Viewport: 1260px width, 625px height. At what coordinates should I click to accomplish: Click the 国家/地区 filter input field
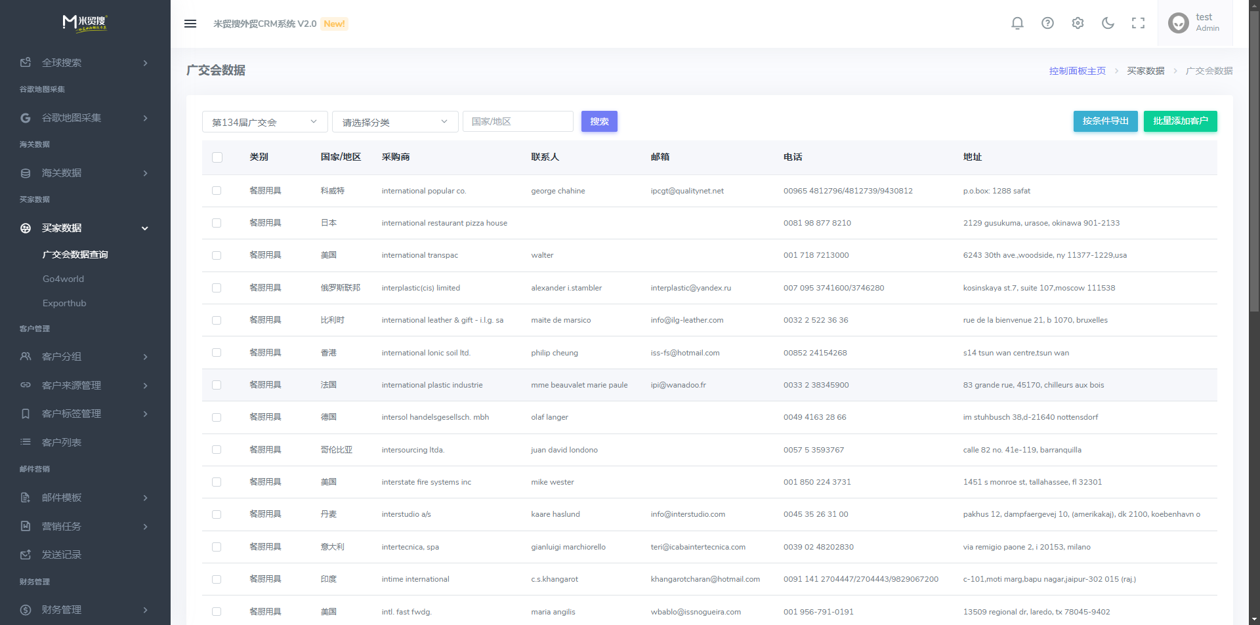[518, 121]
